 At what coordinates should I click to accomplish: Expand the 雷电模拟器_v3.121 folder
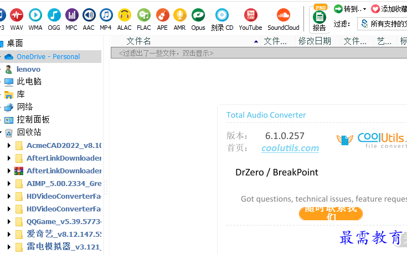click(9, 247)
